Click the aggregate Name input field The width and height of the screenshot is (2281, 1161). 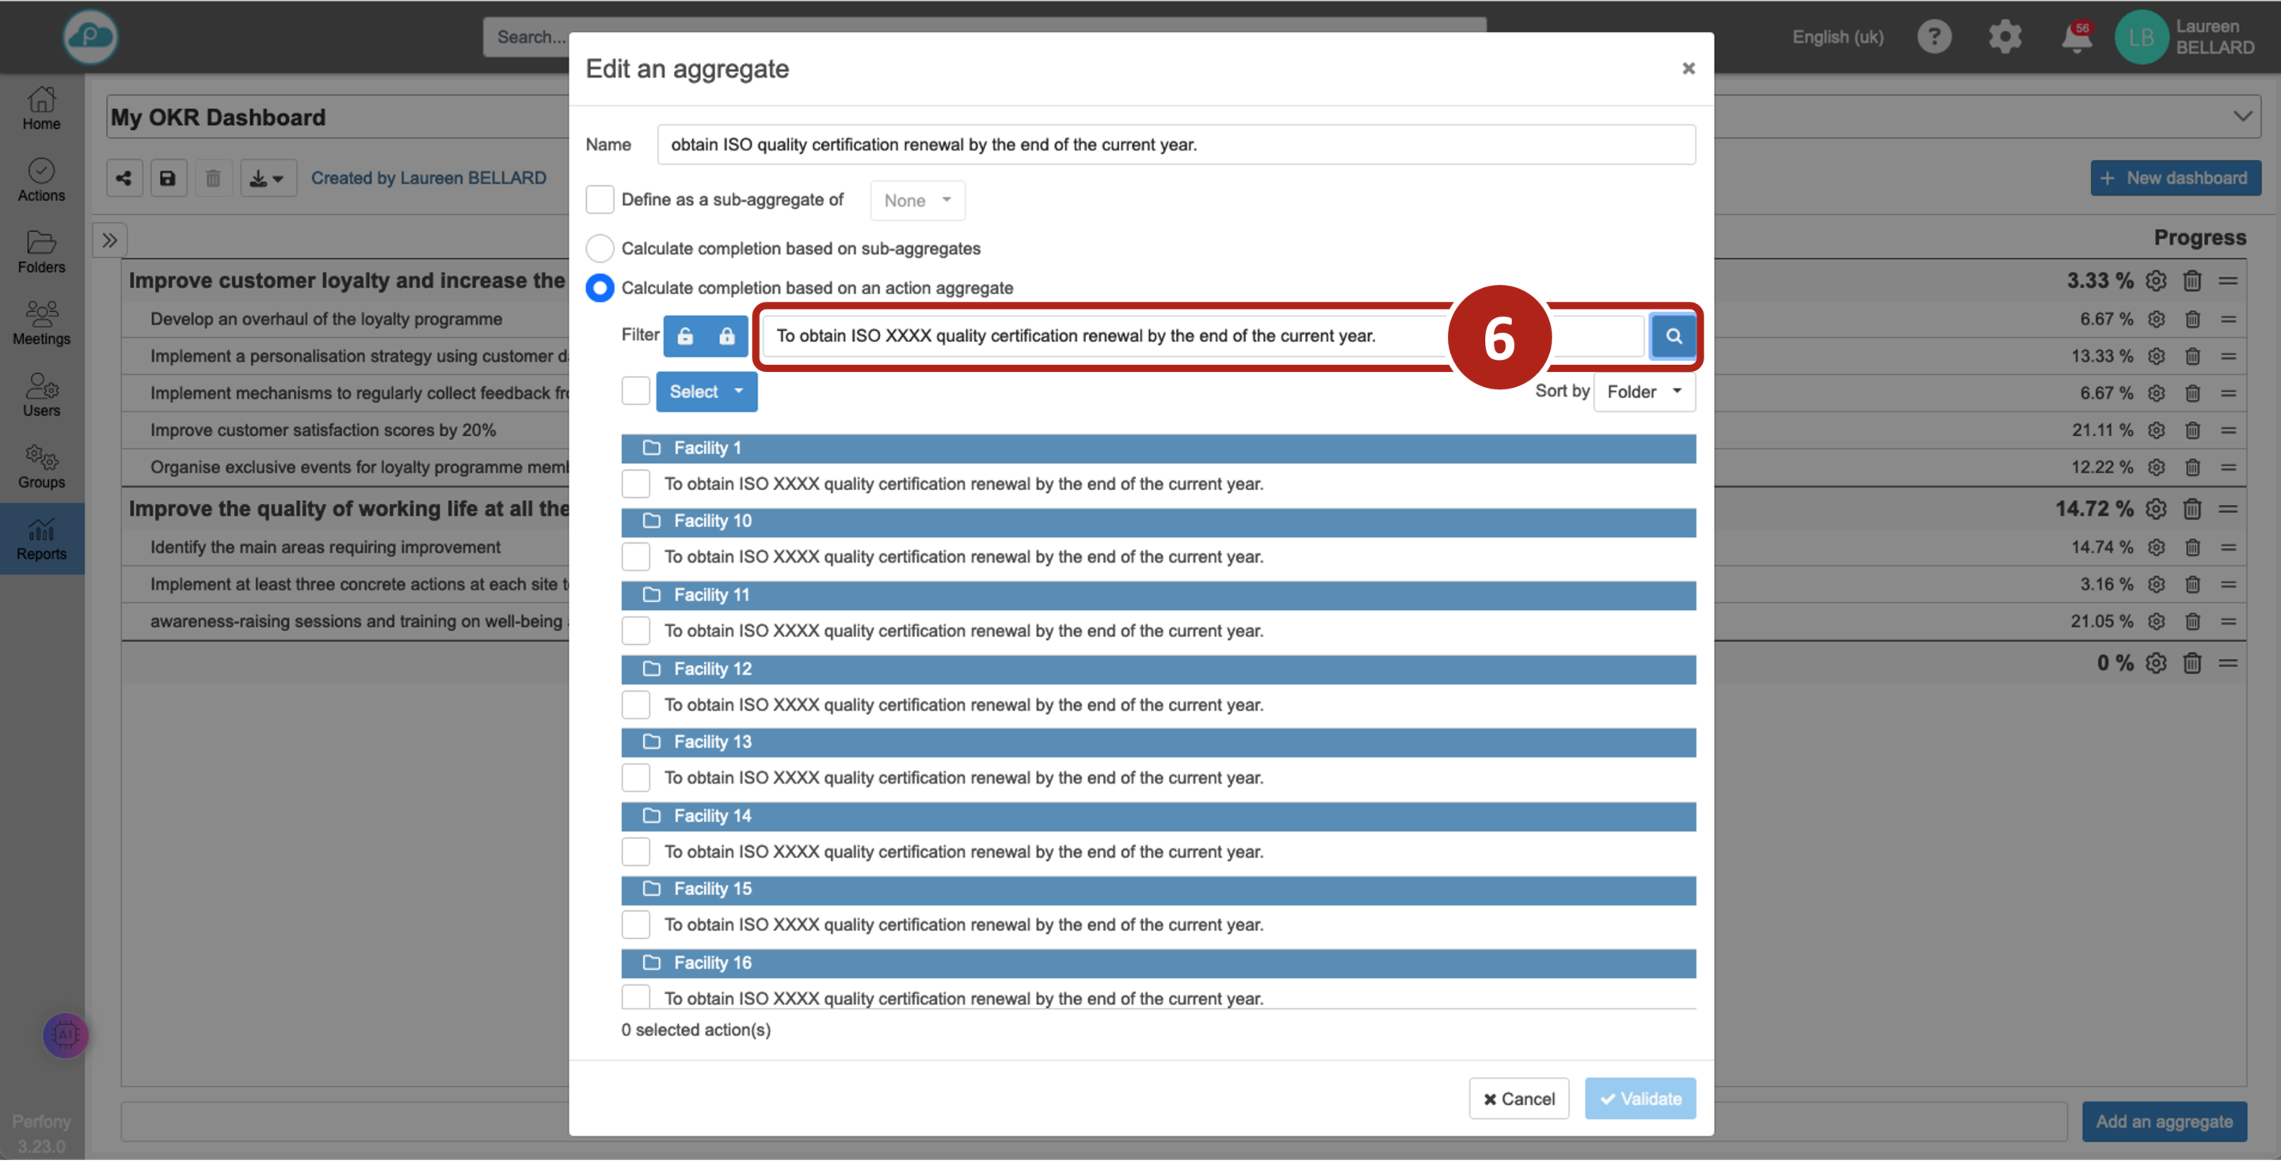1175,145
